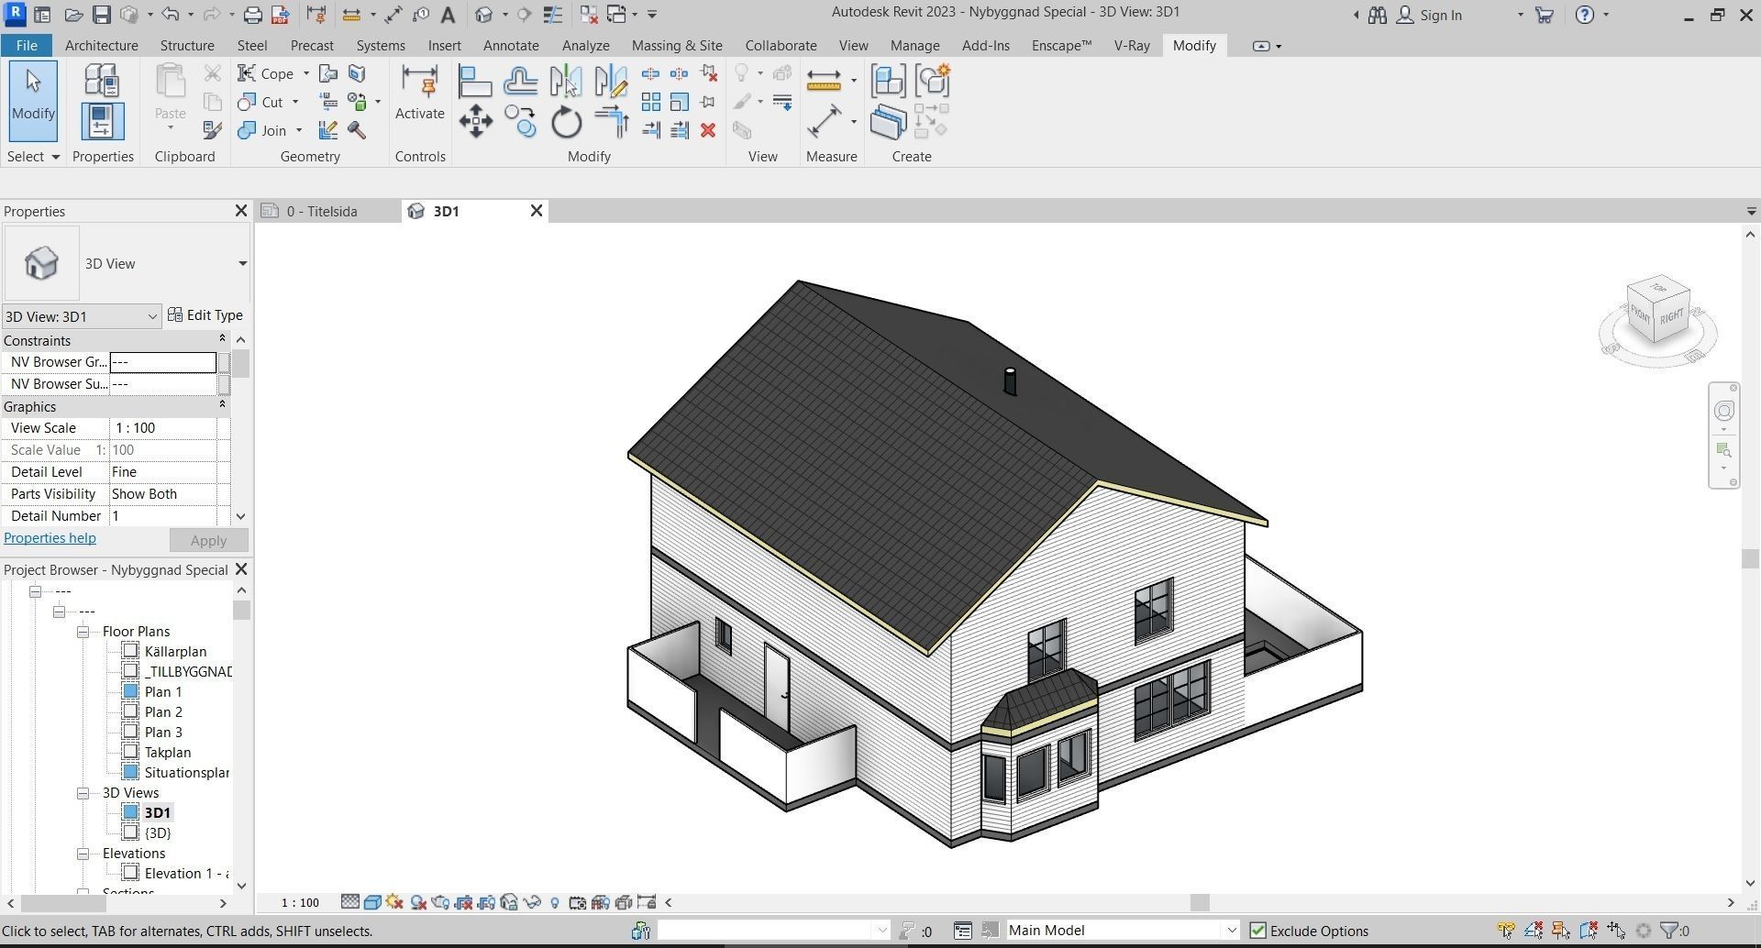The width and height of the screenshot is (1761, 948).
Task: Toggle Select Underlay Elements status icon
Action: tap(1533, 931)
